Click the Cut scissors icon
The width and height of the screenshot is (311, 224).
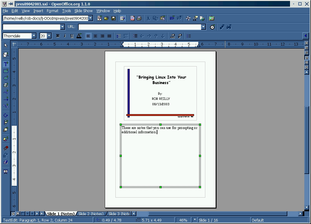[x=148, y=19]
